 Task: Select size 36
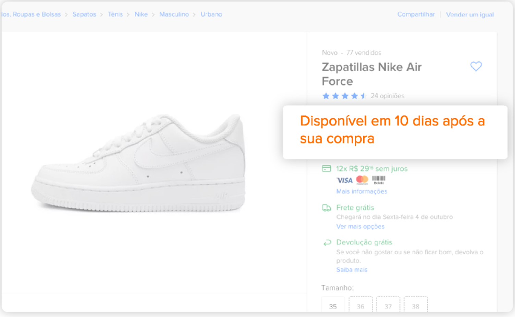(x=360, y=304)
